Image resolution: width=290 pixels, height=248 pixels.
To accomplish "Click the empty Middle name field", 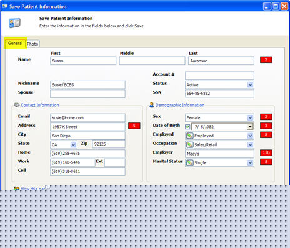I will coord(152,61).
